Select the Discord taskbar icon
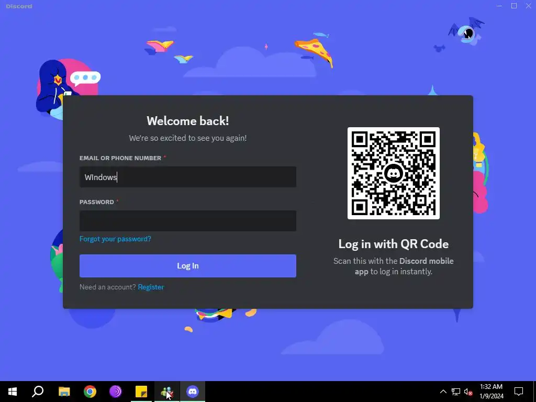Viewport: 536px width, 402px height. (193, 392)
